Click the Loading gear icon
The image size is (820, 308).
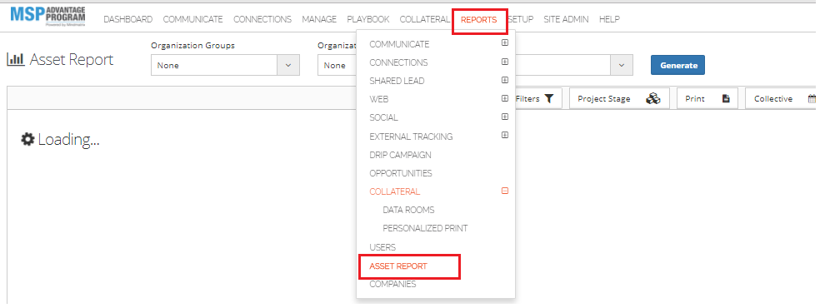[27, 139]
